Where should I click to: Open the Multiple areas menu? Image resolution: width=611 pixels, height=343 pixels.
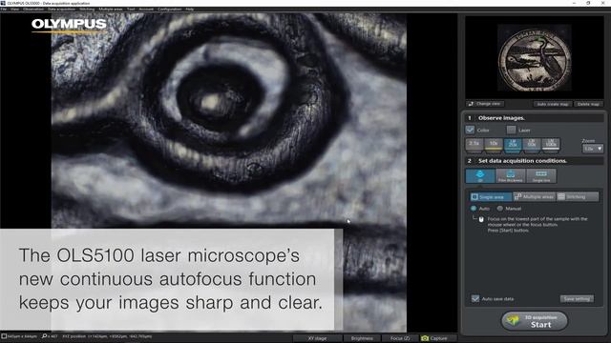point(111,9)
